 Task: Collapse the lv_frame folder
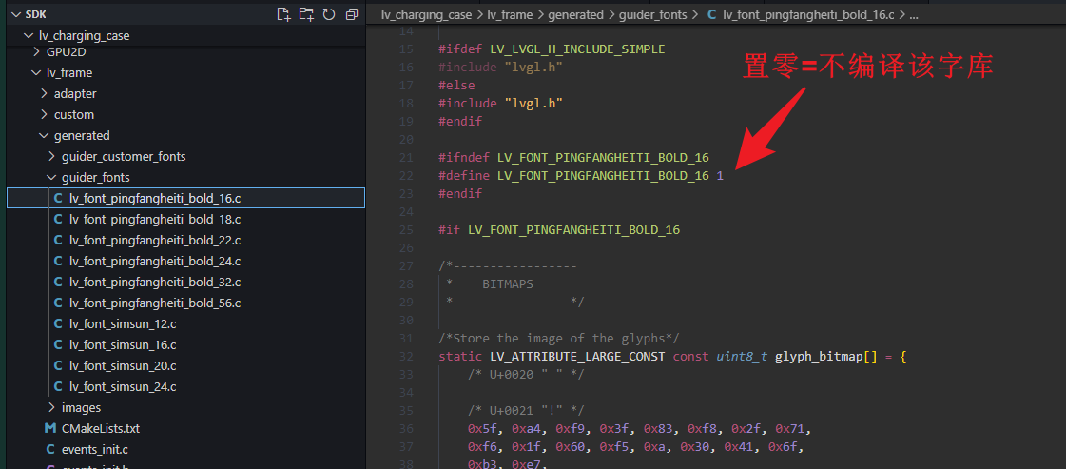coord(35,72)
